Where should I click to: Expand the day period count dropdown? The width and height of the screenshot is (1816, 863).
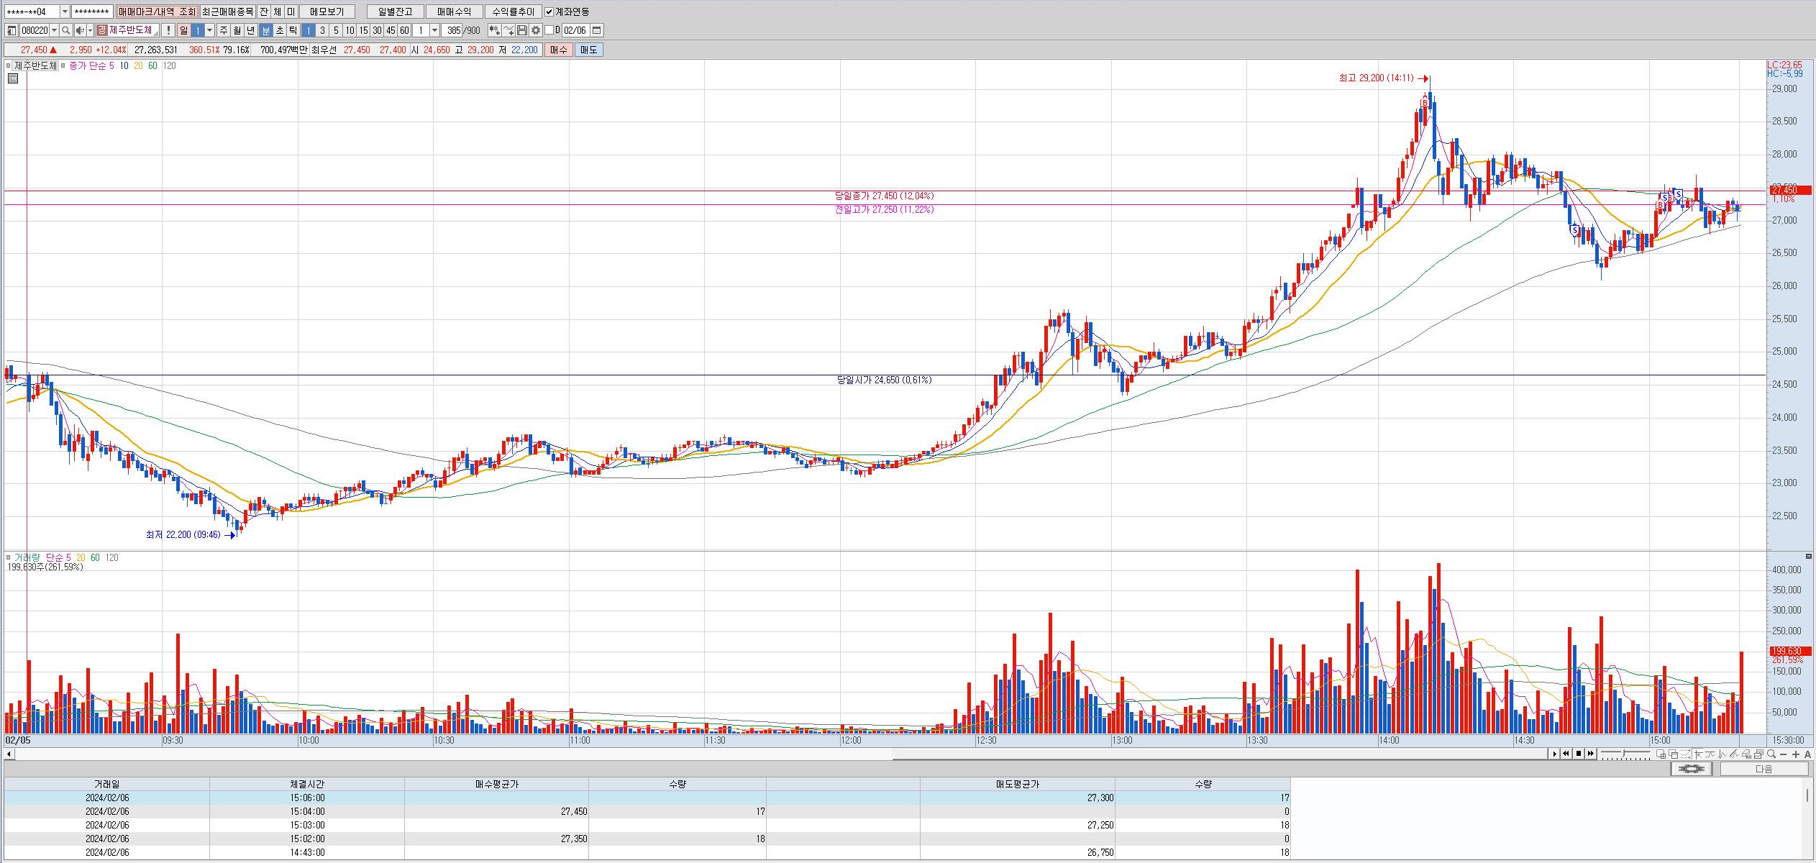click(x=210, y=30)
